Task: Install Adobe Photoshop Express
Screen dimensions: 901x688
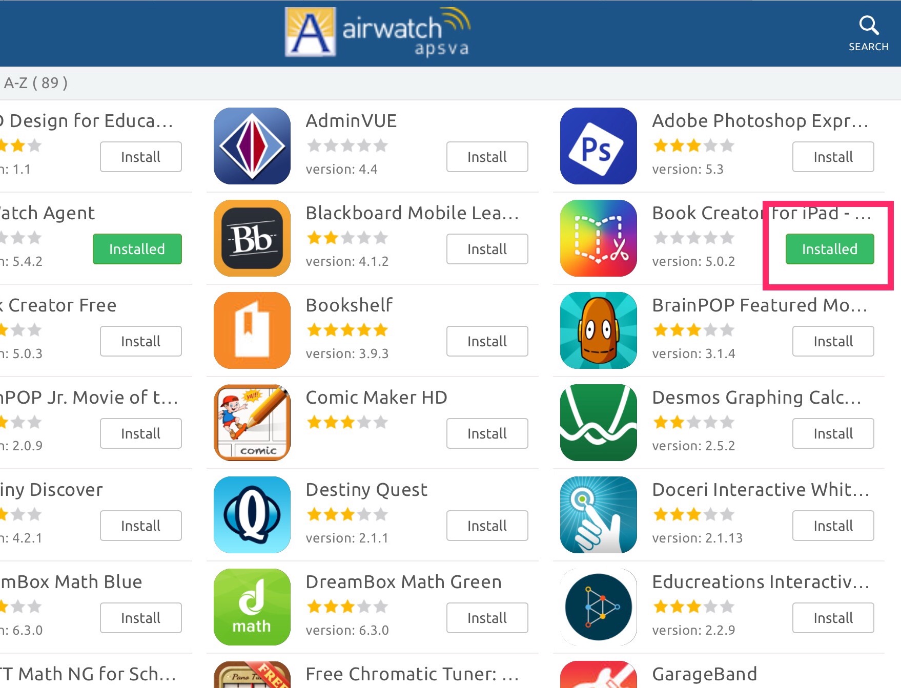Action: 833,157
